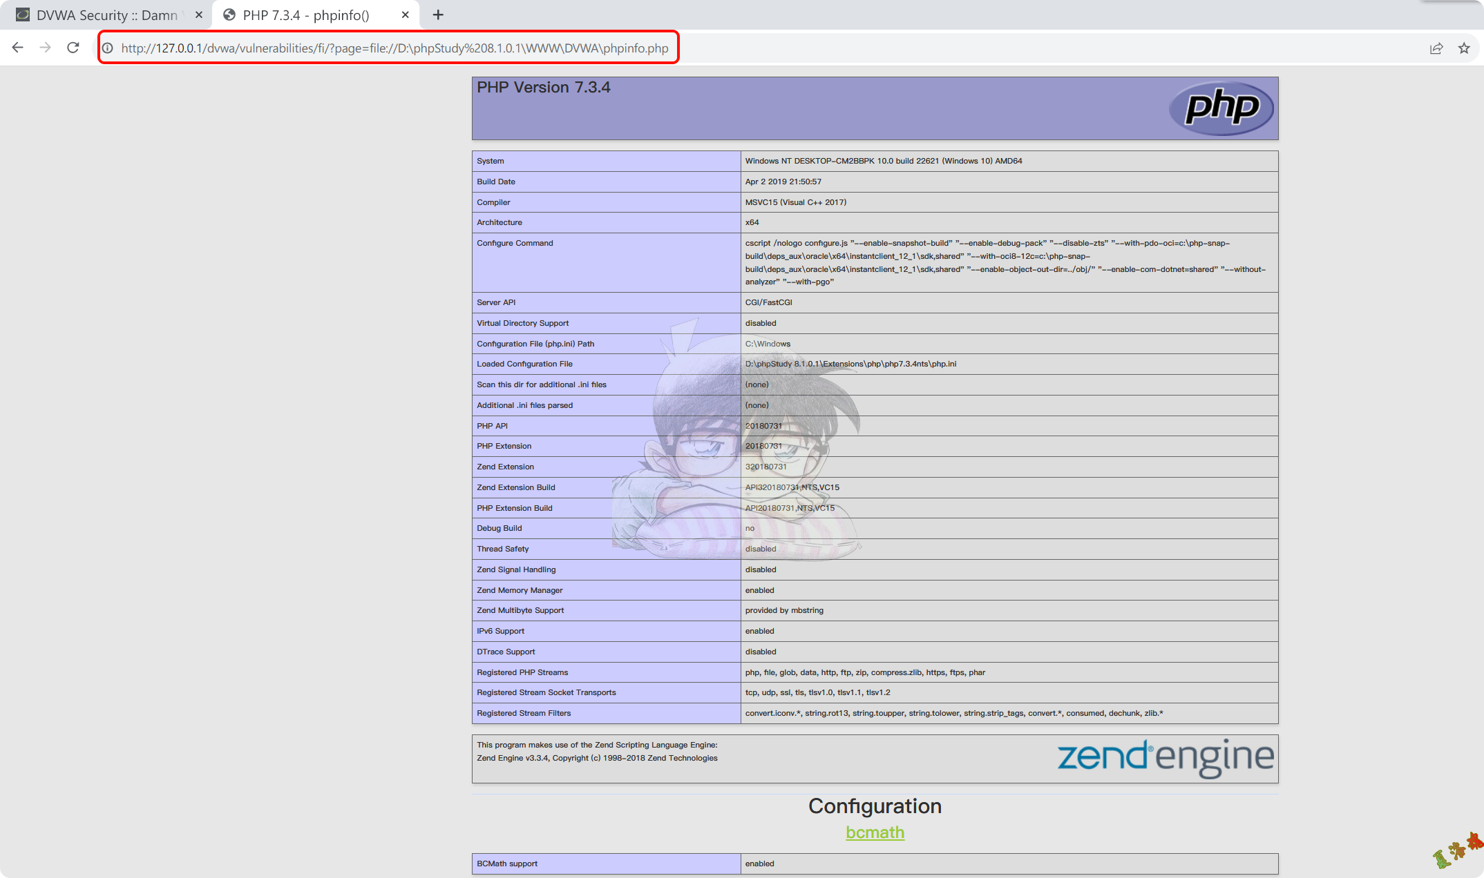Click the DVWA tab favicon
Screen dimensions: 1484x878
coord(23,14)
